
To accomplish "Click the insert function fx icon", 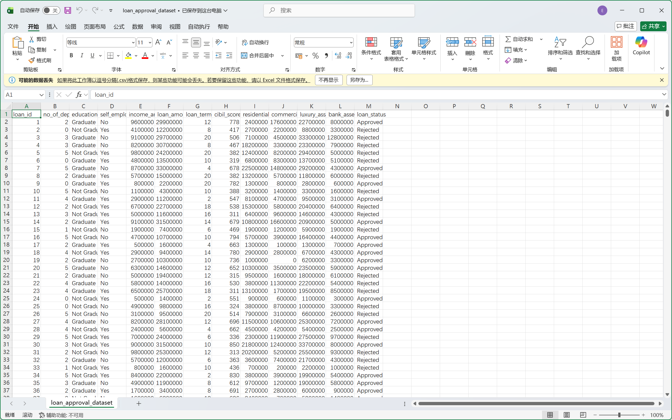I will [x=79, y=95].
